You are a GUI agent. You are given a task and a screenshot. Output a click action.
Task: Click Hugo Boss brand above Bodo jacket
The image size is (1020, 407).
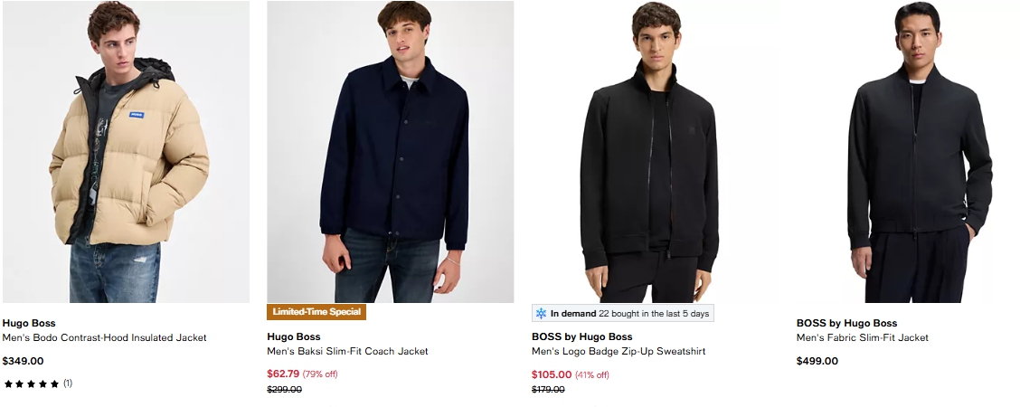point(29,323)
